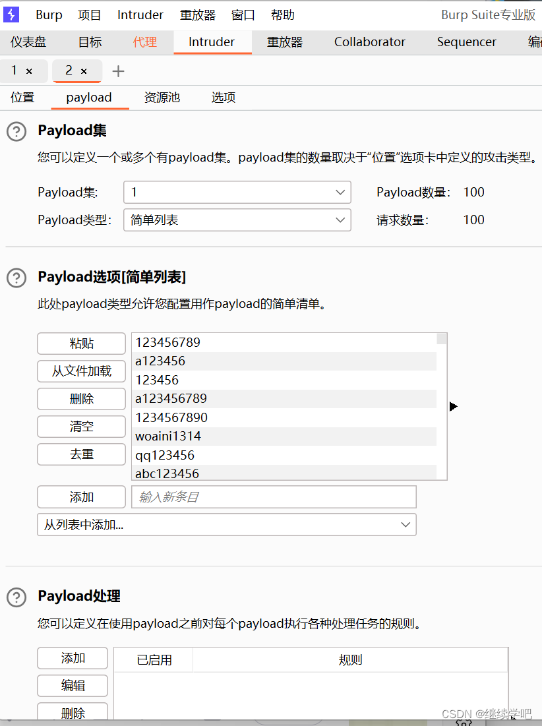Screen dimensions: 542x726
Task: Close Intruder attack tab 2
Action: coord(84,71)
